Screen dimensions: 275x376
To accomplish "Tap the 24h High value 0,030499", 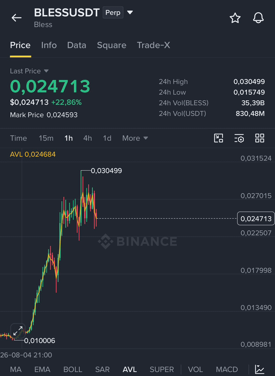I will [x=249, y=81].
